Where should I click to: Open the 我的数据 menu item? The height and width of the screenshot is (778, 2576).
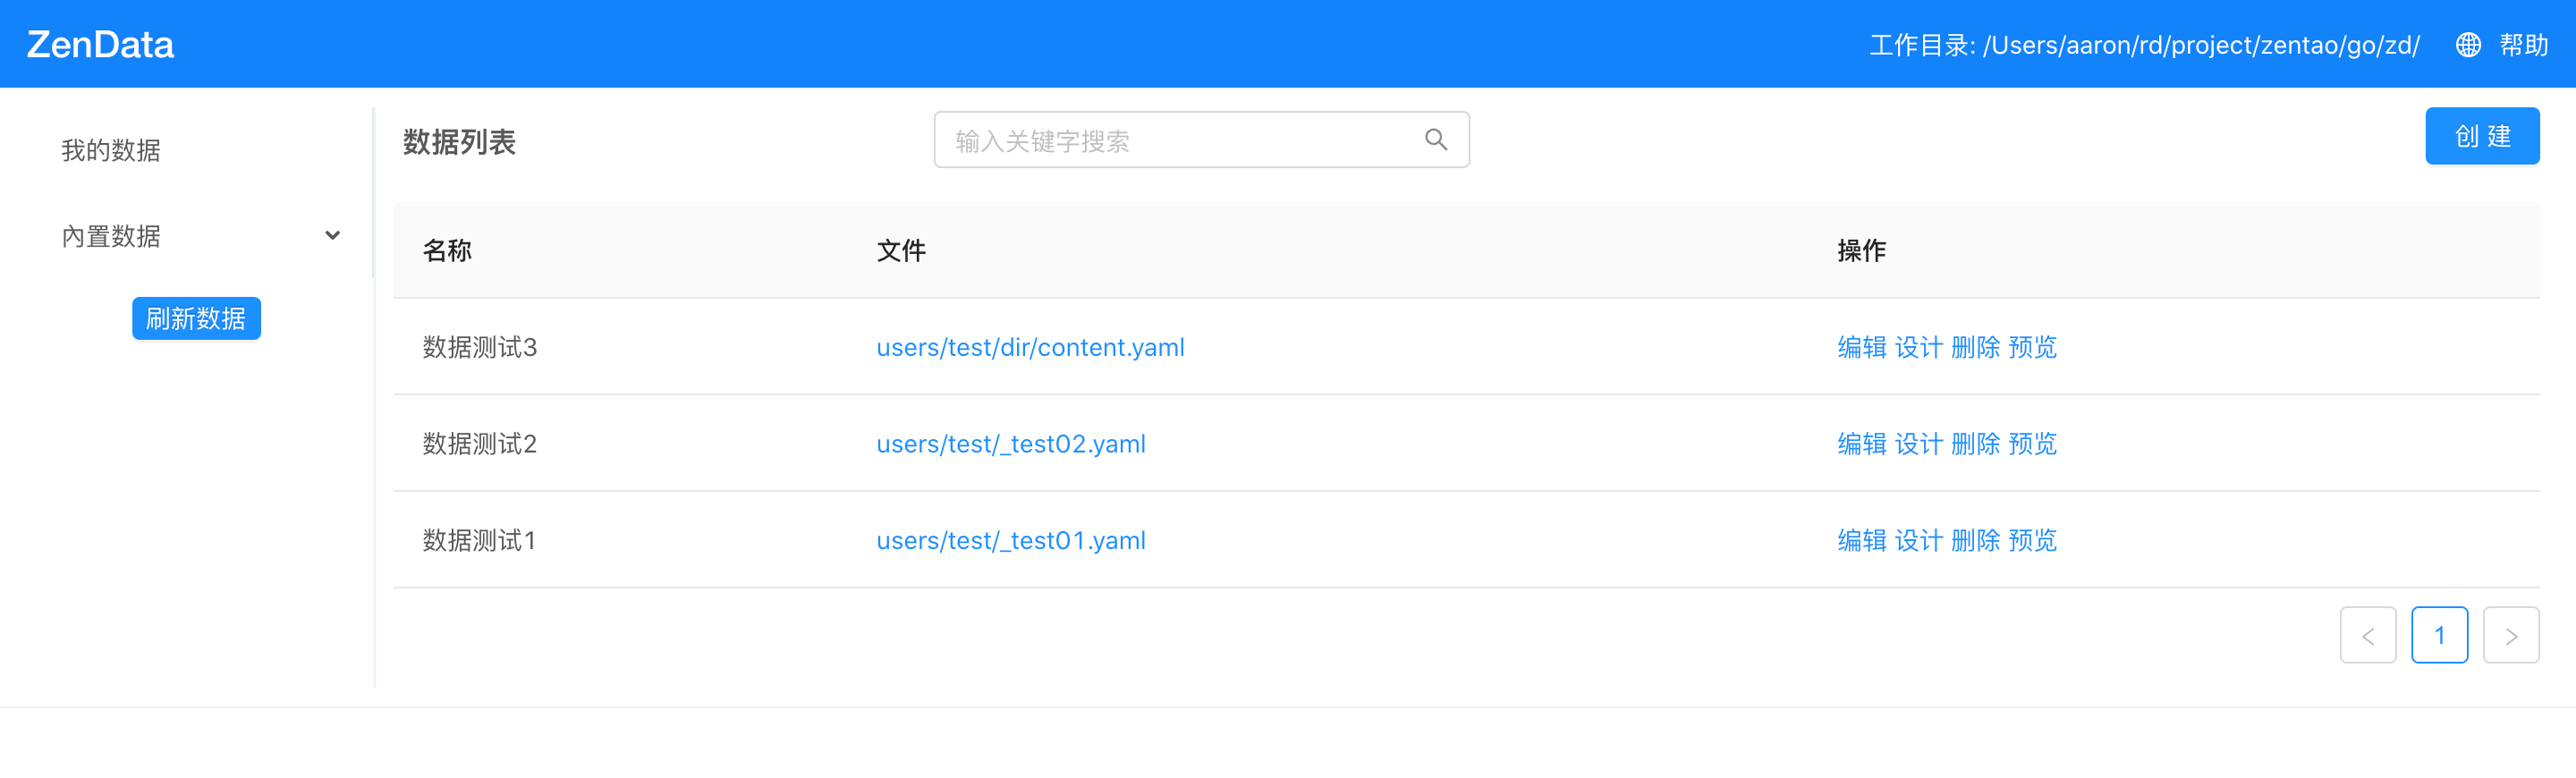(111, 150)
